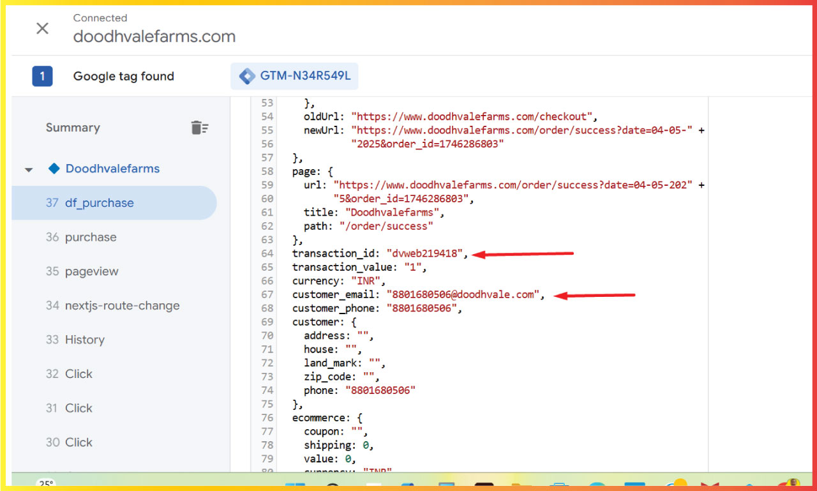Open the Summary view

coord(73,128)
